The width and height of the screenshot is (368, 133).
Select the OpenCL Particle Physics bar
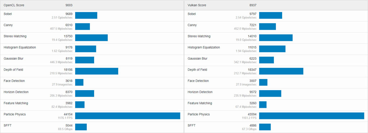coord(128,116)
